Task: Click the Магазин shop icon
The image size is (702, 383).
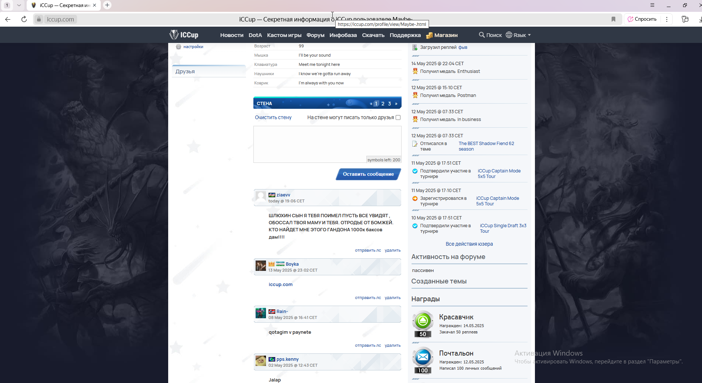Action: tap(429, 36)
